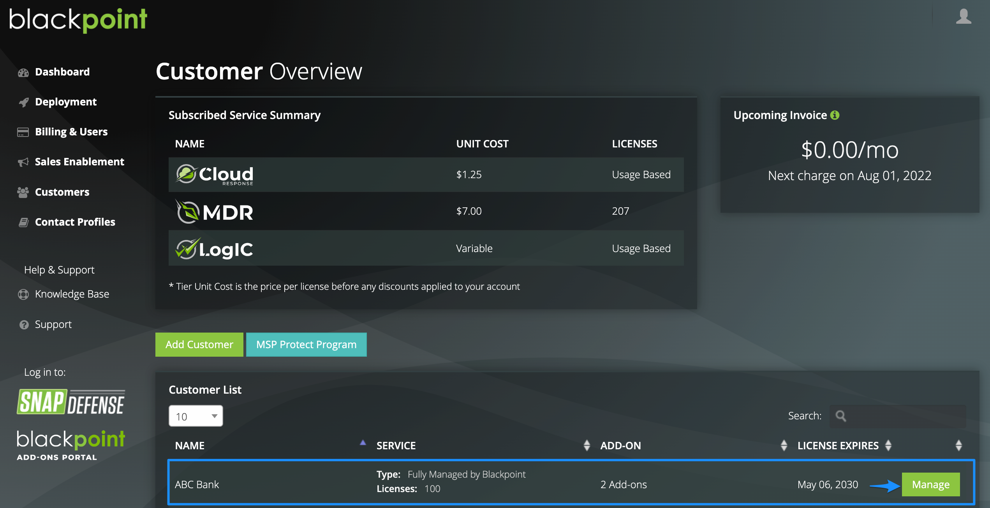
Task: Click the Support question mark icon
Action: pyautogui.click(x=24, y=325)
